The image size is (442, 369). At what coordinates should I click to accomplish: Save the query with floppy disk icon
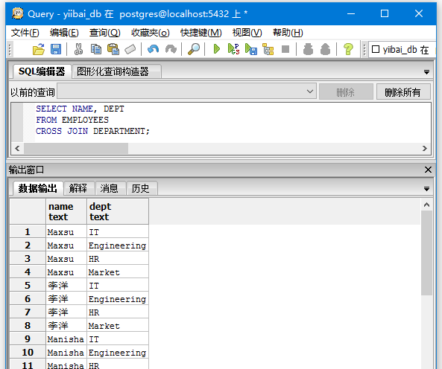[56, 50]
